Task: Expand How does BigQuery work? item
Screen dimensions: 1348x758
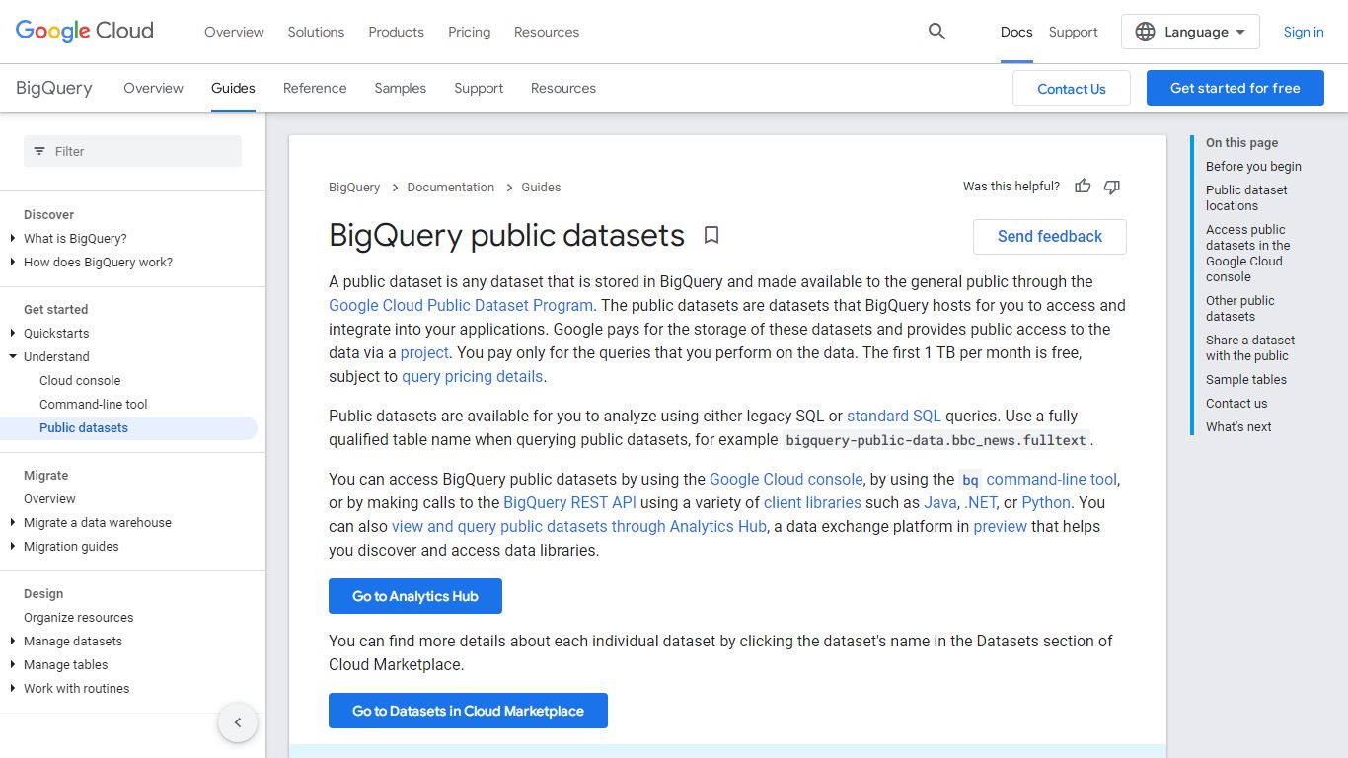Action: click(x=13, y=262)
